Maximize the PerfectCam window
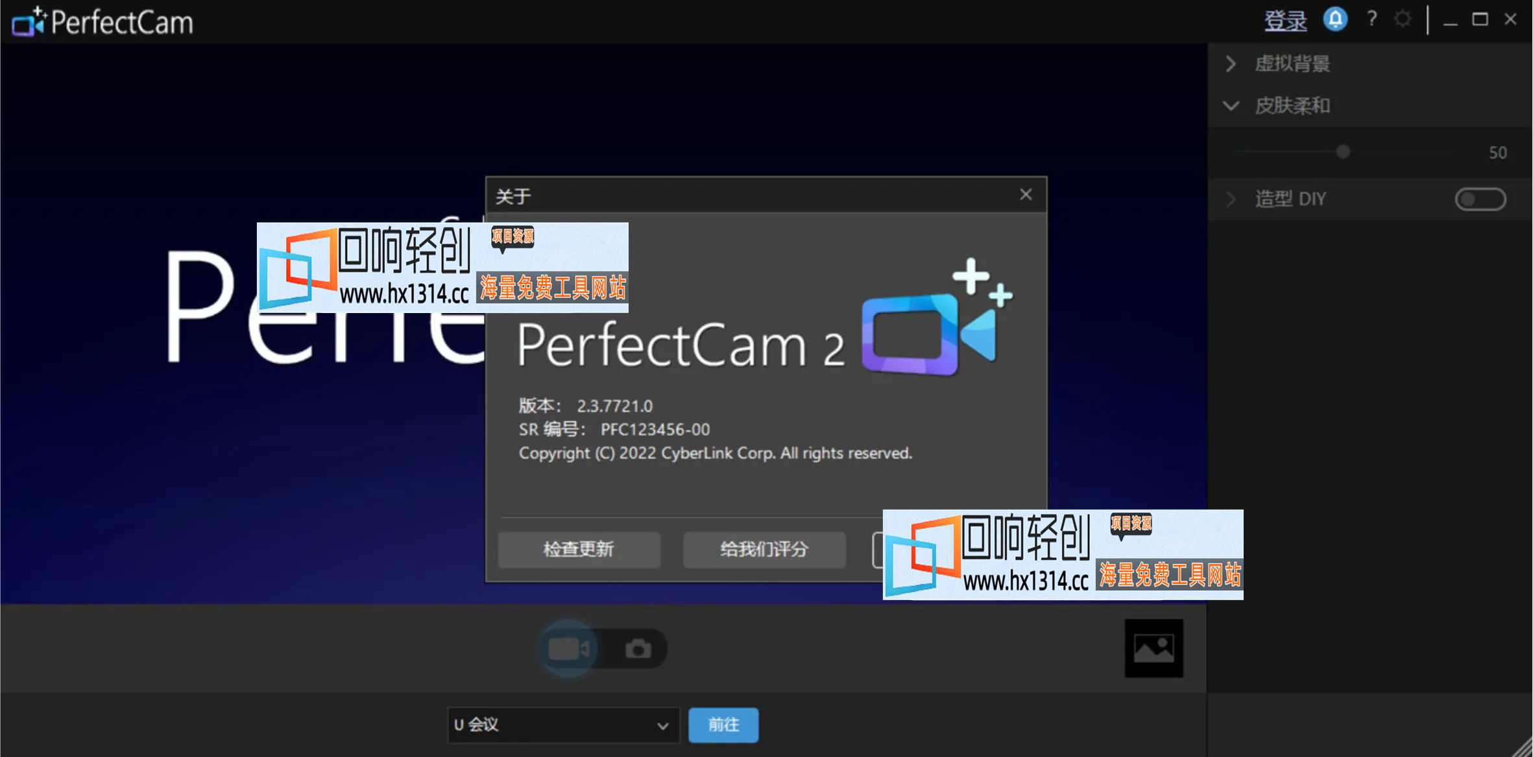Viewport: 1533px width, 757px height. 1480,19
